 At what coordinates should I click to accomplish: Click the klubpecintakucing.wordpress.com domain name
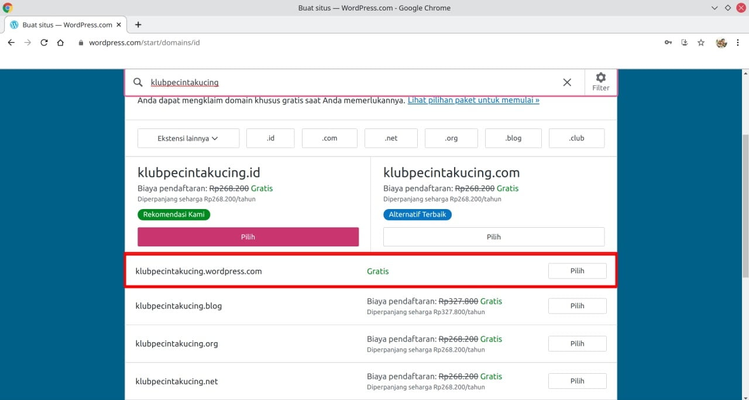point(199,271)
